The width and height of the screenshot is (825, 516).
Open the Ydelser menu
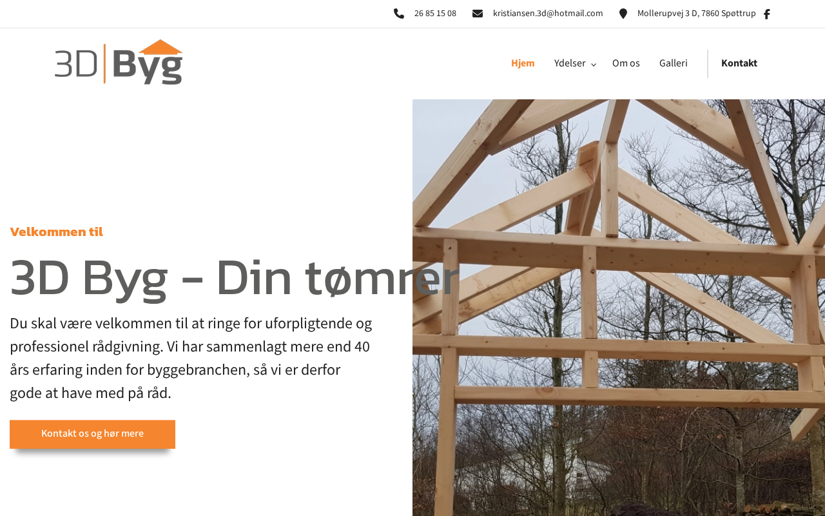pyautogui.click(x=570, y=63)
